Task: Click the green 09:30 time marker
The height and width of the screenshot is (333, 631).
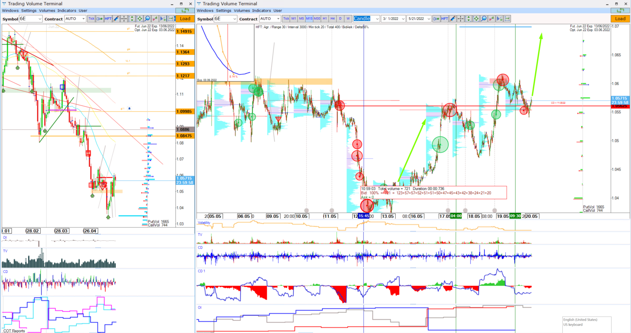Action: (515, 216)
